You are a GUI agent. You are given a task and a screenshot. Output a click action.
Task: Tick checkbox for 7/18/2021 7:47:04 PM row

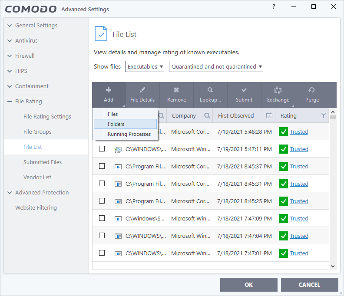102,236
